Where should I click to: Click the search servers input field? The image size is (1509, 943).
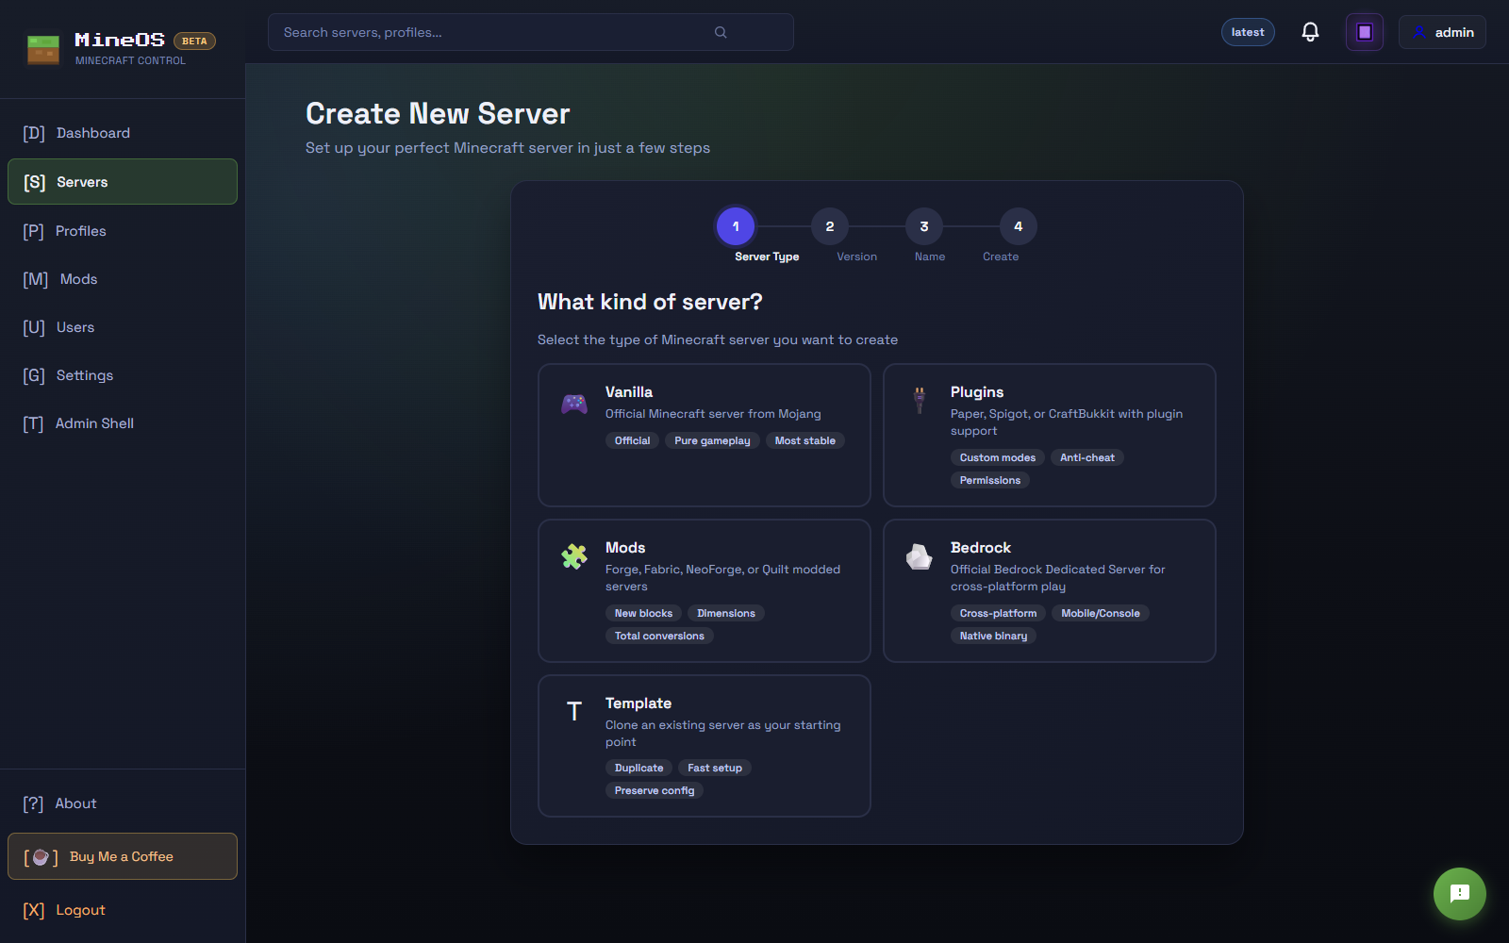[x=472, y=31]
